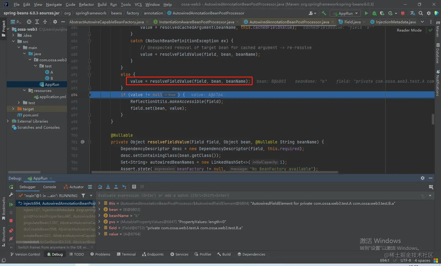Open the Translate icon in toolbar

coord(413,13)
